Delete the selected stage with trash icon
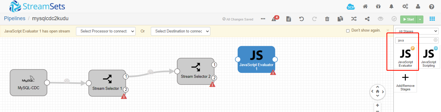The height and width of the screenshot is (112, 441). pyautogui.click(x=327, y=19)
